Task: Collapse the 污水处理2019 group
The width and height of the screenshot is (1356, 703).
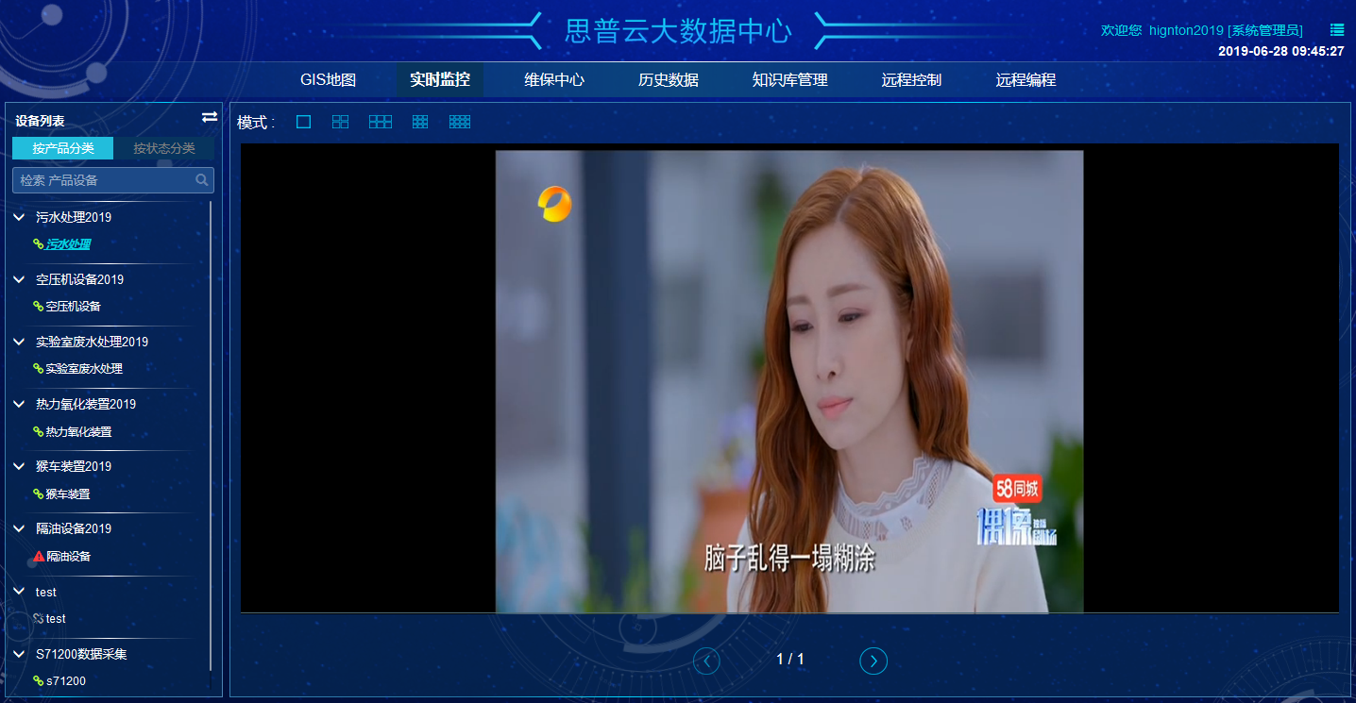Action: point(19,217)
